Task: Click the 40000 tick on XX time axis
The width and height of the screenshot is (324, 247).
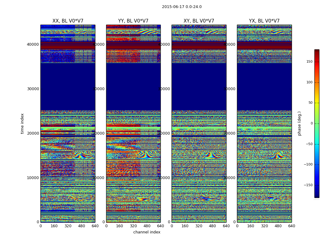Action: 33,44
